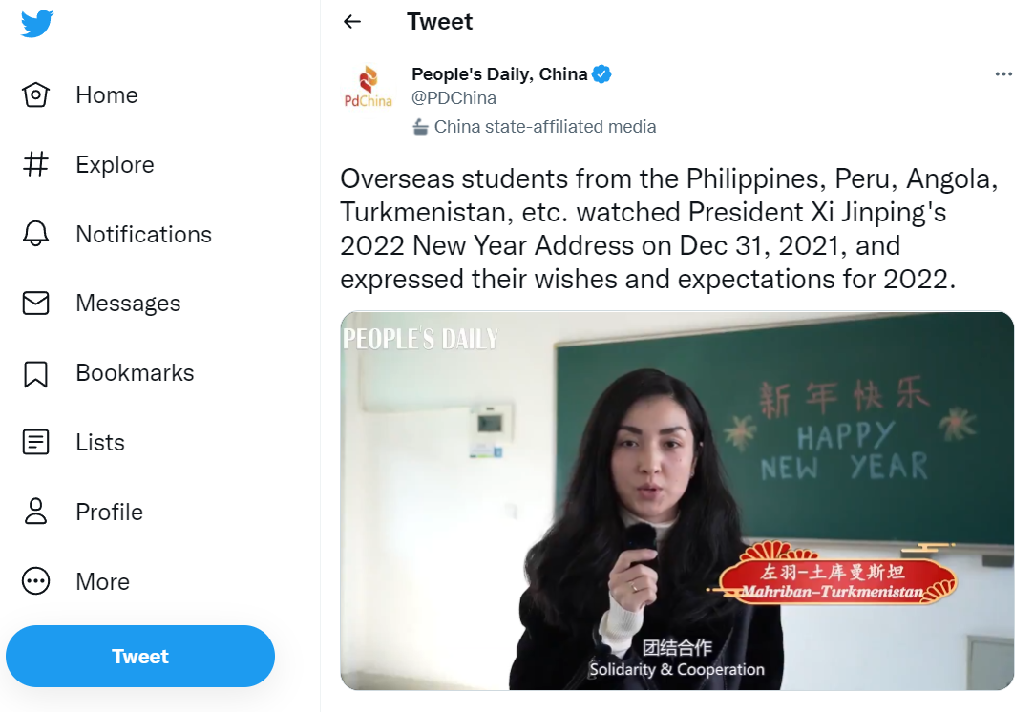Screen dimensions: 1034x712
Task: Click the blue Tweet compose button
Action: click(140, 656)
